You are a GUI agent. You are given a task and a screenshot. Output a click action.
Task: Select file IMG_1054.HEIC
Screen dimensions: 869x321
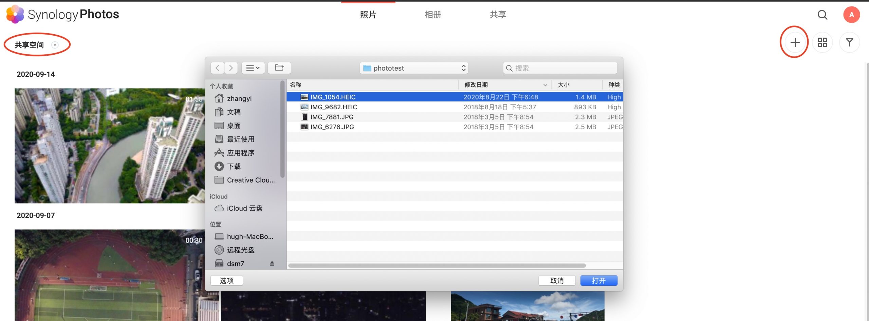[455, 97]
